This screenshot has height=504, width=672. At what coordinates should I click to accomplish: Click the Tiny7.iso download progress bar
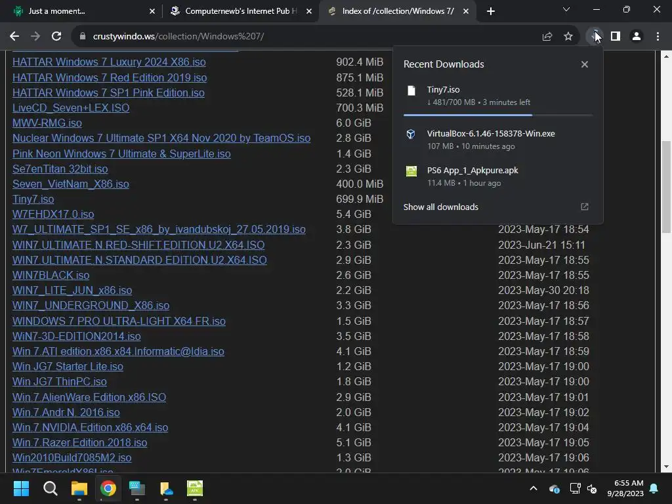[x=498, y=115]
